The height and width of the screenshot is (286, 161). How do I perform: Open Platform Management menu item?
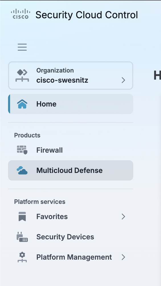(x=71, y=257)
